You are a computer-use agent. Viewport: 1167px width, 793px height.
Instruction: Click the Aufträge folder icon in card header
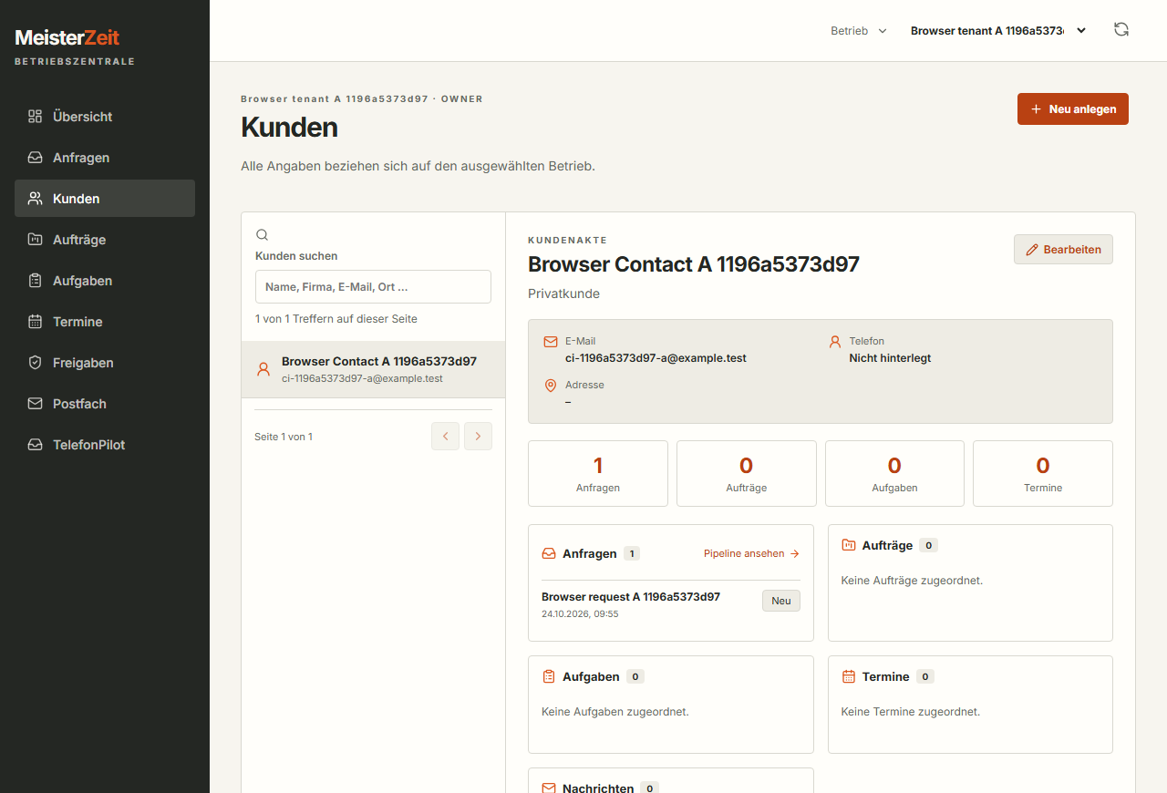tap(848, 545)
